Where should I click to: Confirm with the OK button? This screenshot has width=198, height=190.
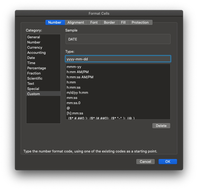coord(168,162)
